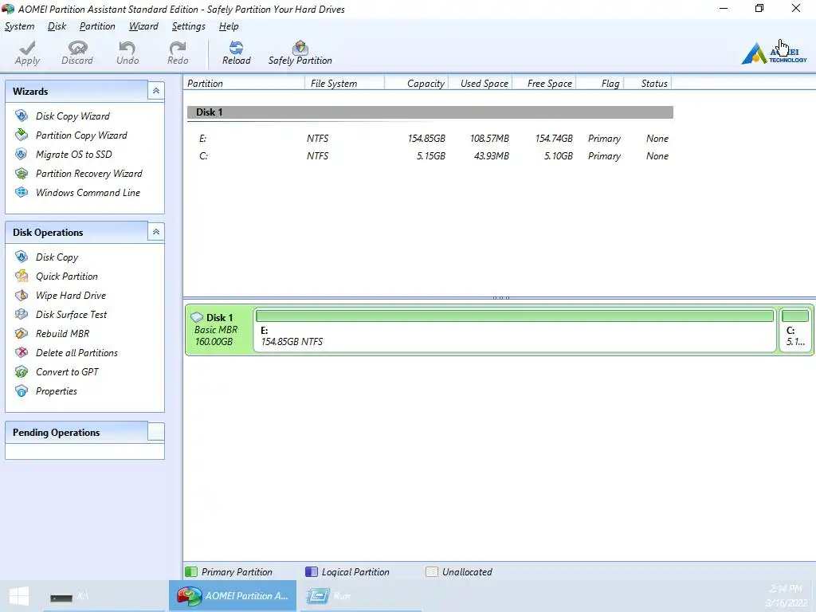Open the Disk menu
Image resolution: width=816 pixels, height=612 pixels.
pyautogui.click(x=57, y=26)
